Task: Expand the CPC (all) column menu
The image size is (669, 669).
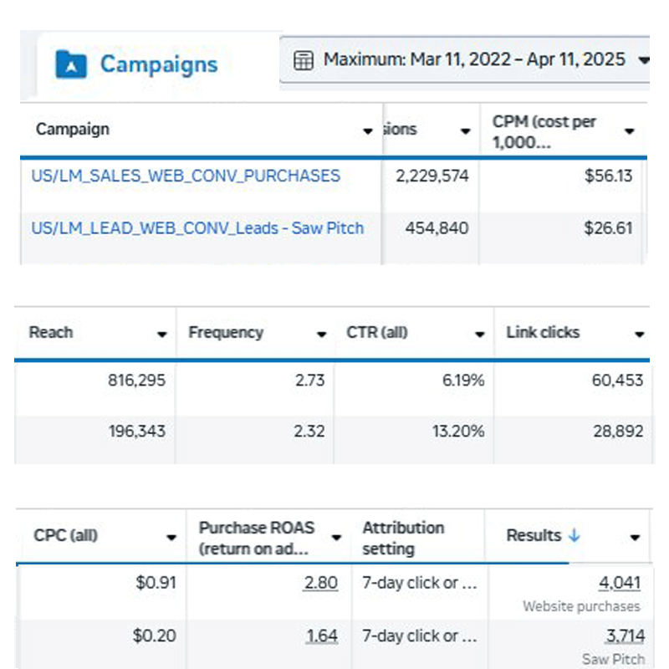Action: [x=171, y=538]
